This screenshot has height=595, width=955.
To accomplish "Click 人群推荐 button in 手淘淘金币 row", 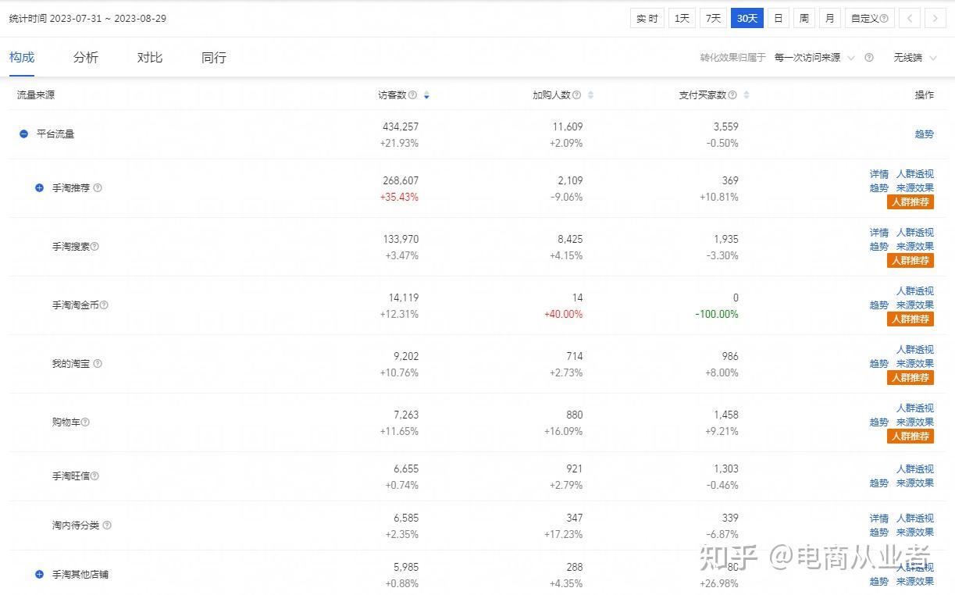I will (910, 319).
